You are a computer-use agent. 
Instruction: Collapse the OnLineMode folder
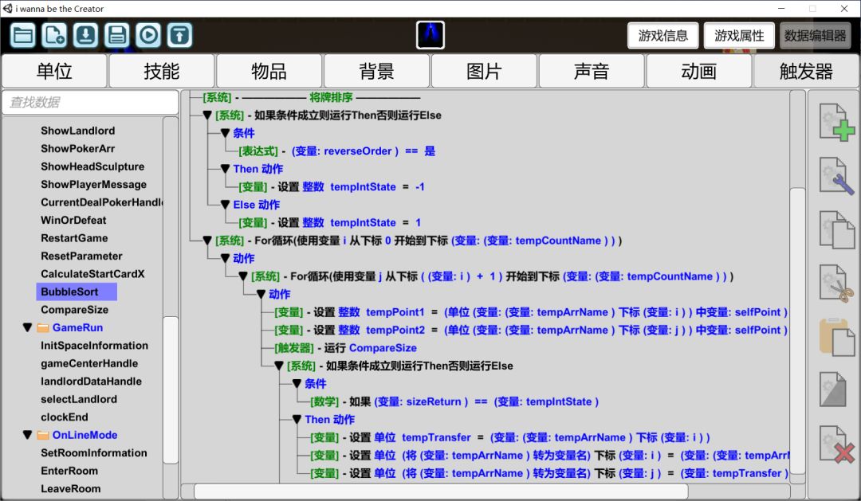click(28, 436)
